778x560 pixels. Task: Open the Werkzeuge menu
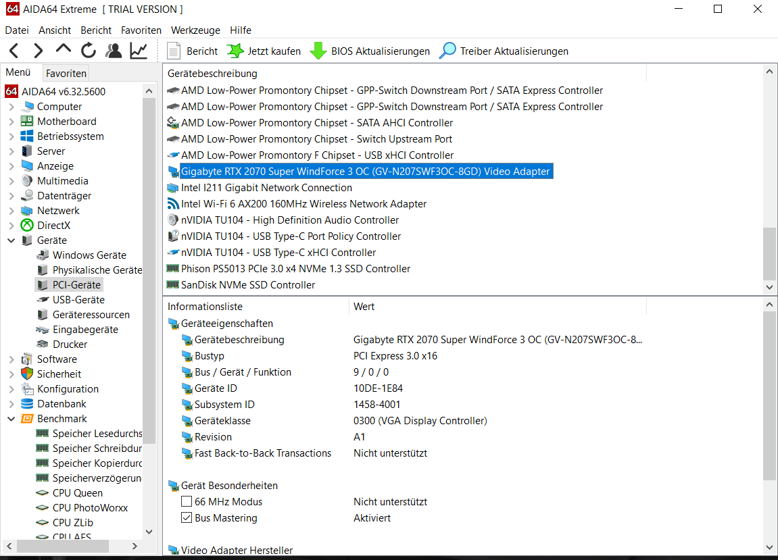tap(195, 30)
